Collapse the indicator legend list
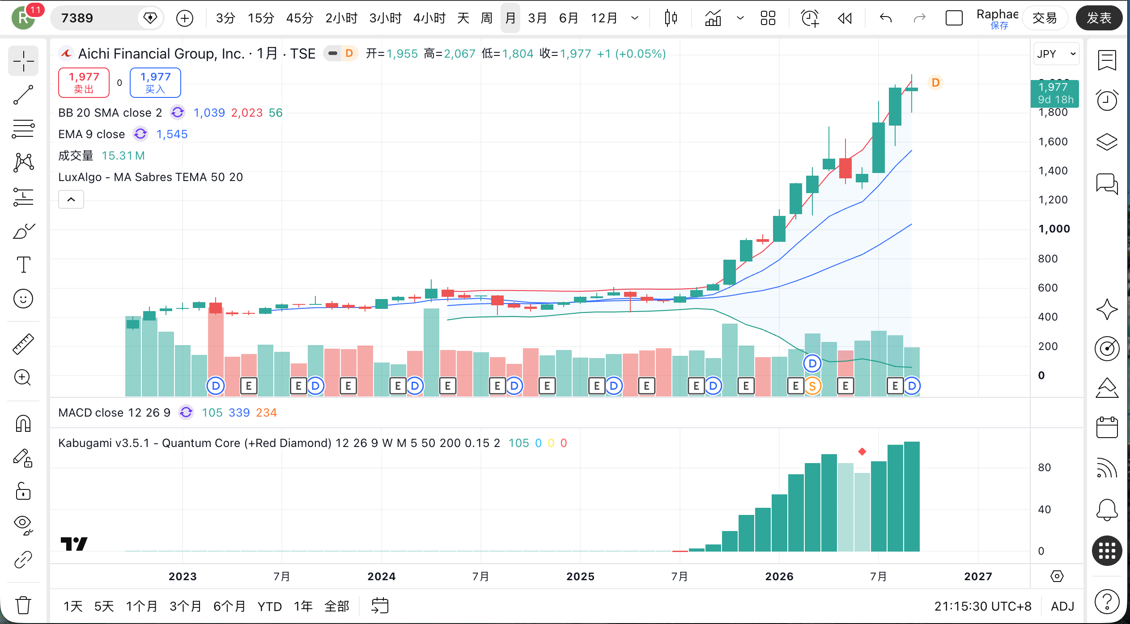This screenshot has height=624, width=1130. coord(71,199)
